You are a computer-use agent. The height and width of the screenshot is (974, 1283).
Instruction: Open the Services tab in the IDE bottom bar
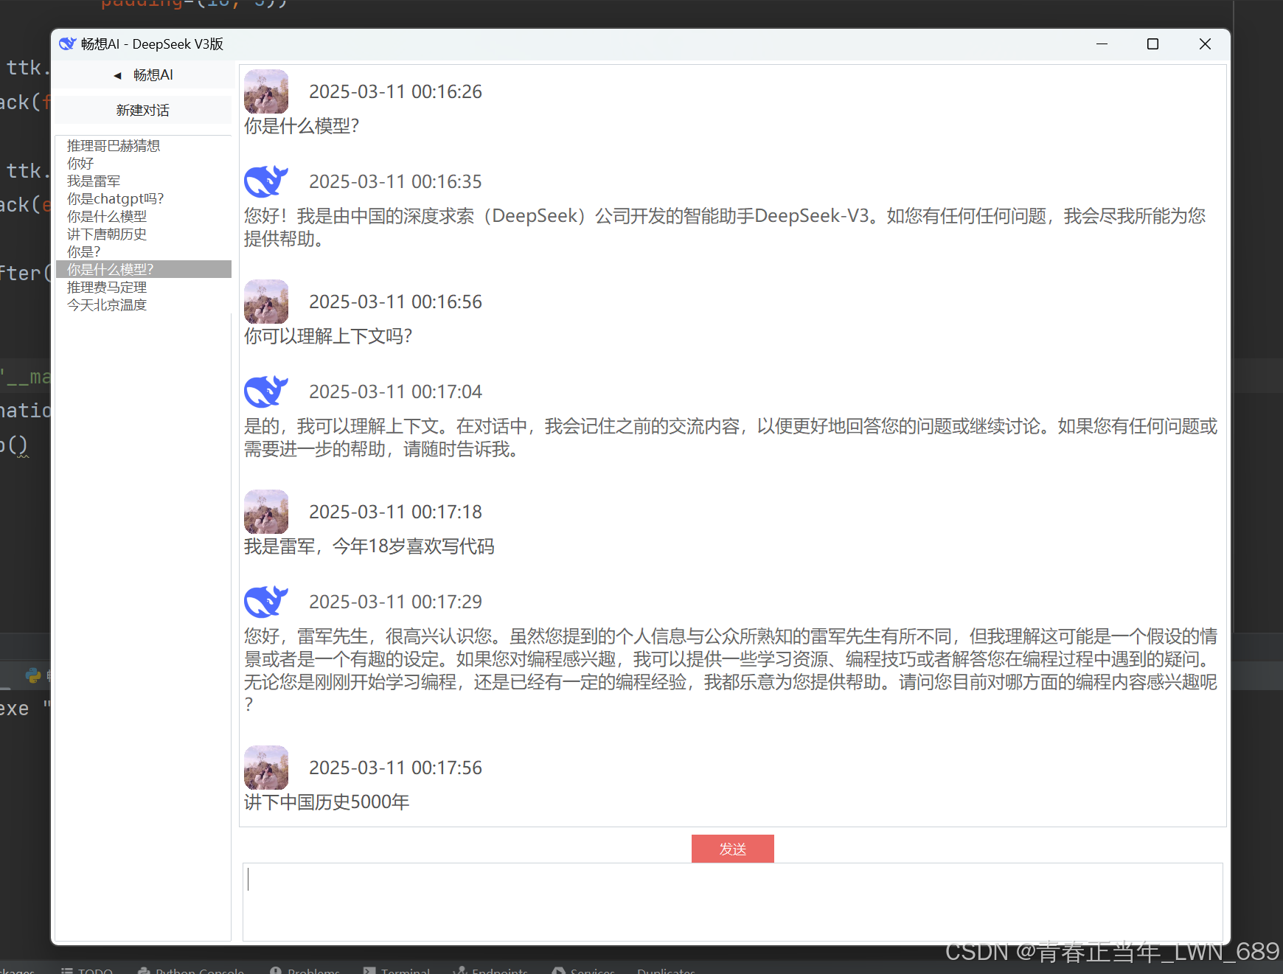(x=583, y=970)
